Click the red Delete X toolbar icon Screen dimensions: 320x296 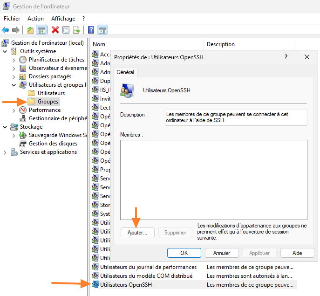(55, 30)
